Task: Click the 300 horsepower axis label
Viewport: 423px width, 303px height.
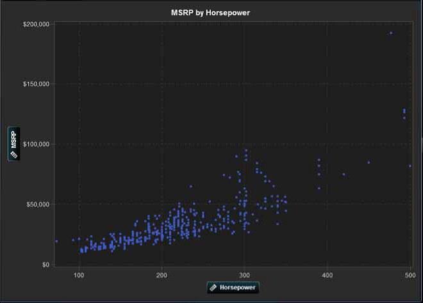Action: pyautogui.click(x=244, y=276)
